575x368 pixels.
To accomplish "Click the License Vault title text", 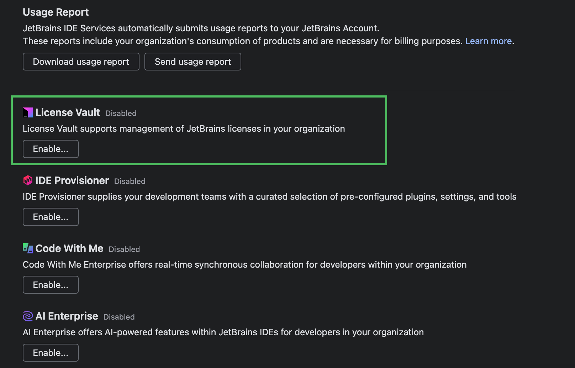I will 68,112.
